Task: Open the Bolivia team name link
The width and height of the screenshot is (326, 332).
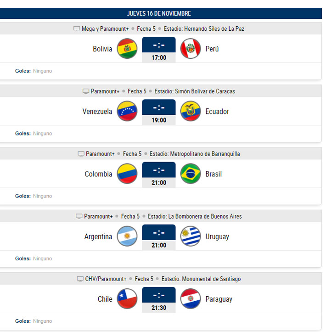Action: [x=102, y=49]
